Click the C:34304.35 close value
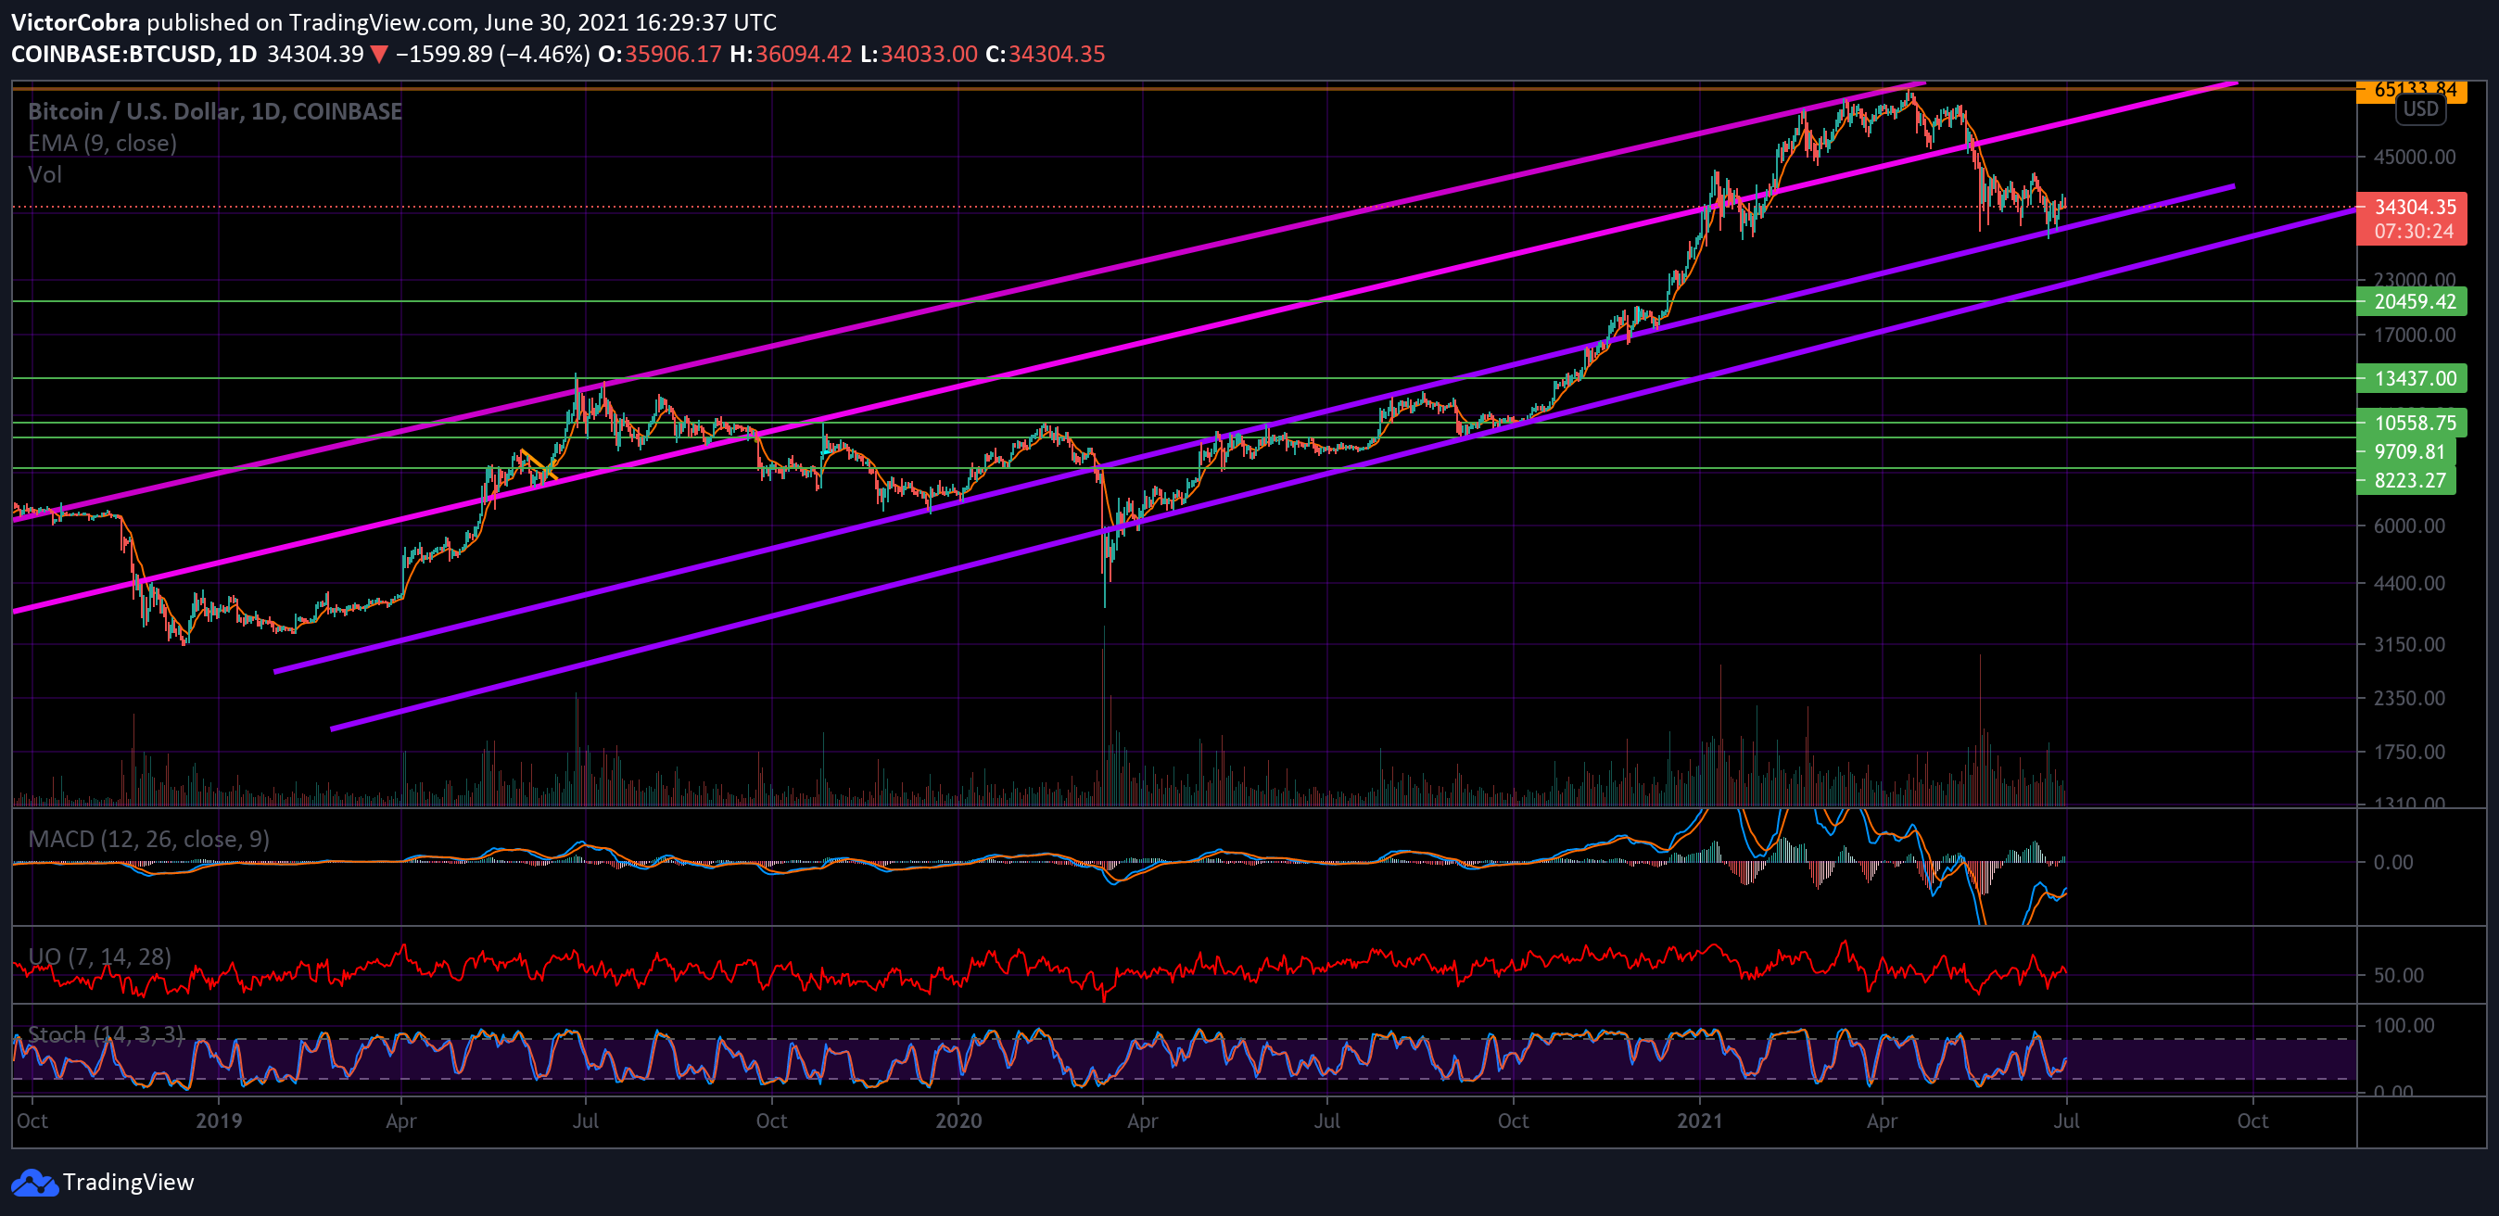The height and width of the screenshot is (1216, 2499). [1046, 55]
